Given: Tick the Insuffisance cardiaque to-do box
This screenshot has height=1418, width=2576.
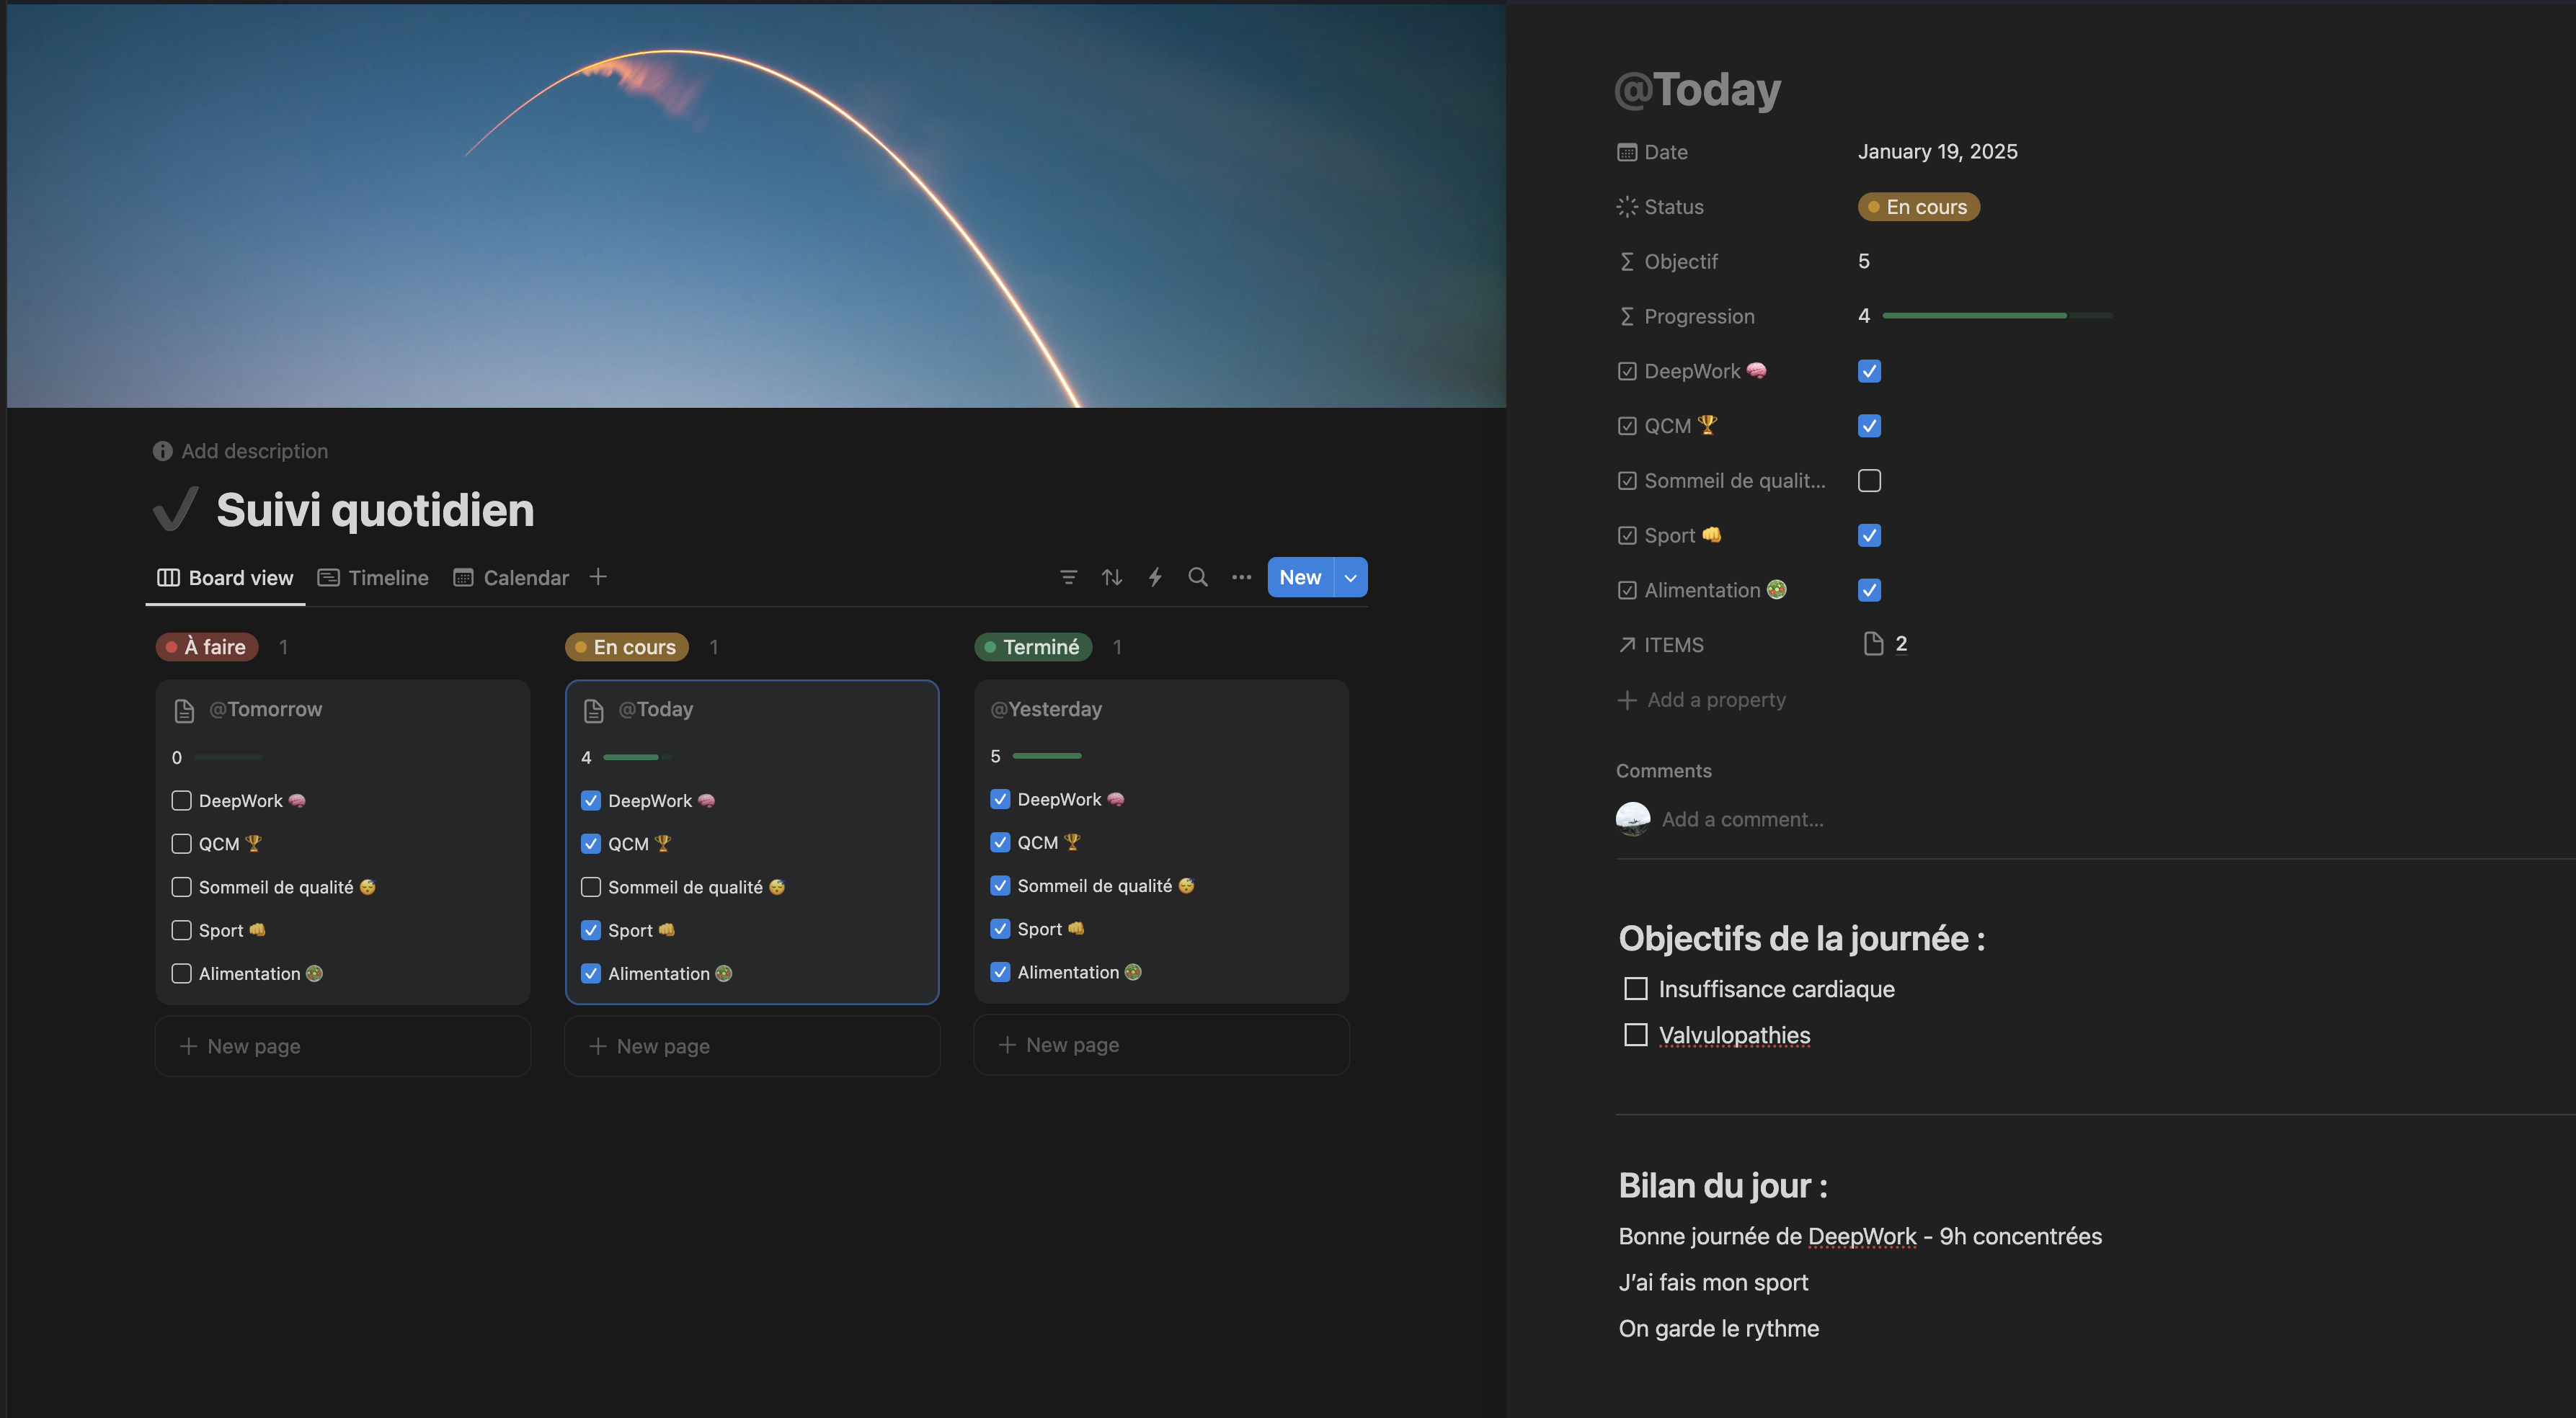Looking at the screenshot, I should [1635, 989].
